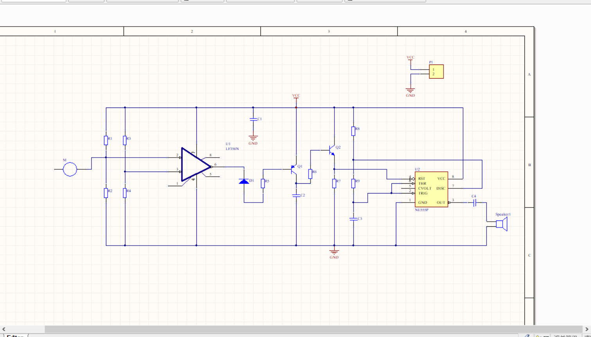Click the VCC pin label inside U2
Screen dimensions: 591x337
(x=441, y=179)
